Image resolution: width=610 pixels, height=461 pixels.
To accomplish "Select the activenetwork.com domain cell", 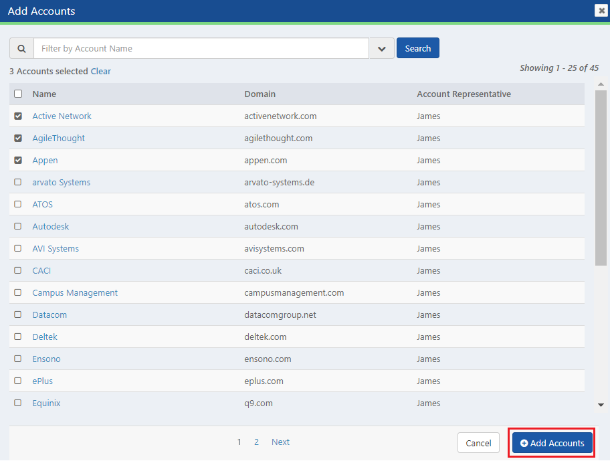I will (x=280, y=116).
